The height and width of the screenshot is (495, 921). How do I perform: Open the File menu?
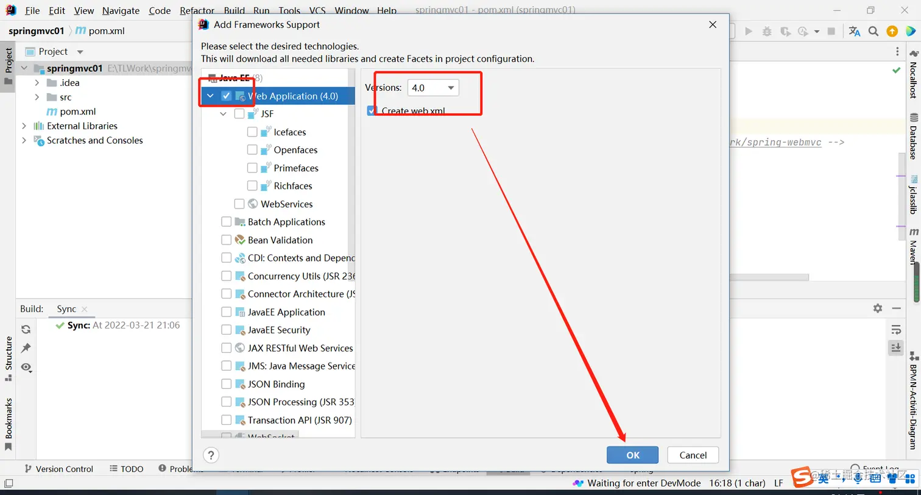(x=32, y=10)
